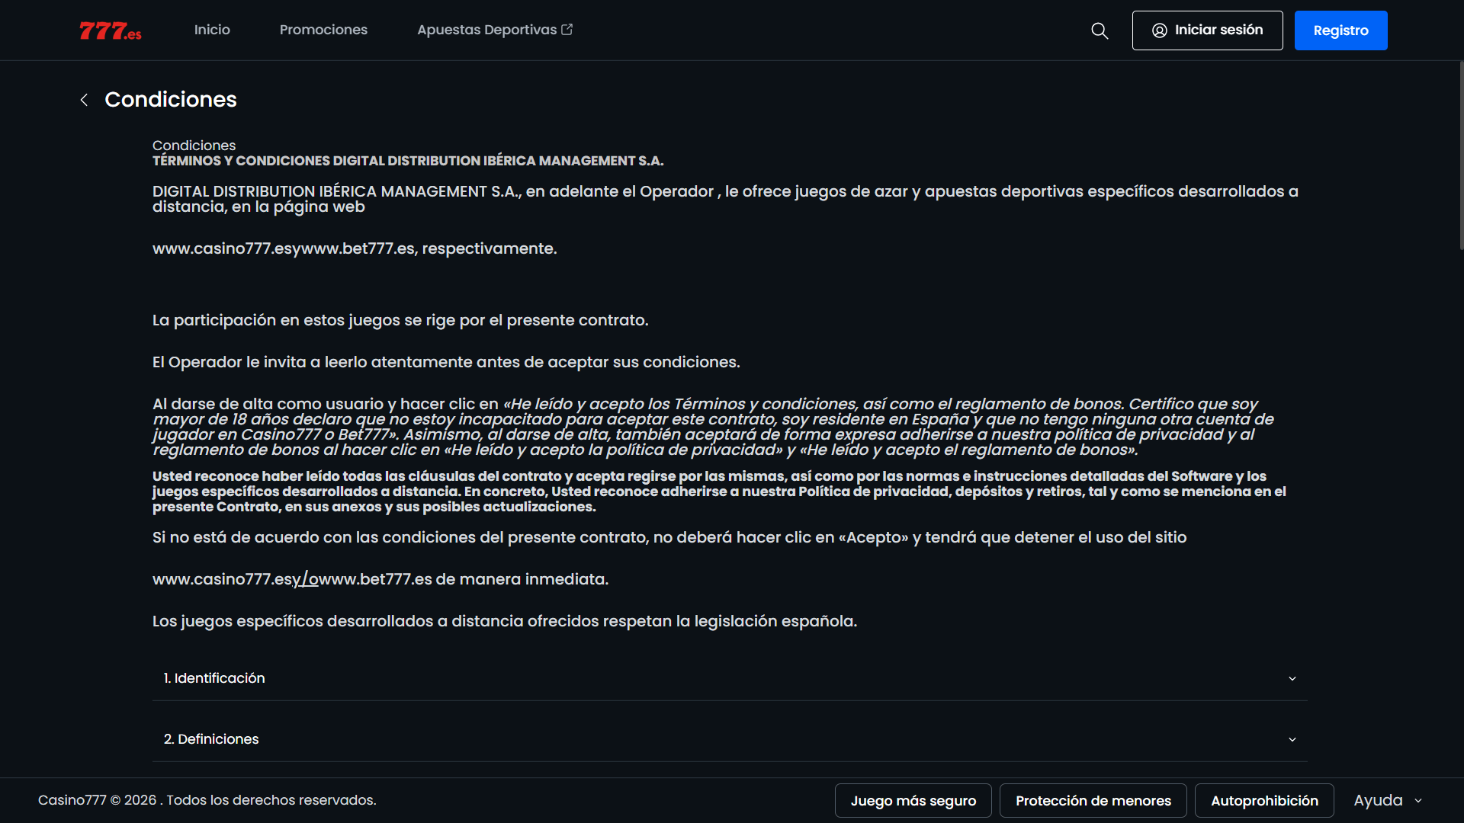Image resolution: width=1464 pixels, height=823 pixels.
Task: Click the user icon inside Iniciar sesión
Action: (x=1160, y=30)
